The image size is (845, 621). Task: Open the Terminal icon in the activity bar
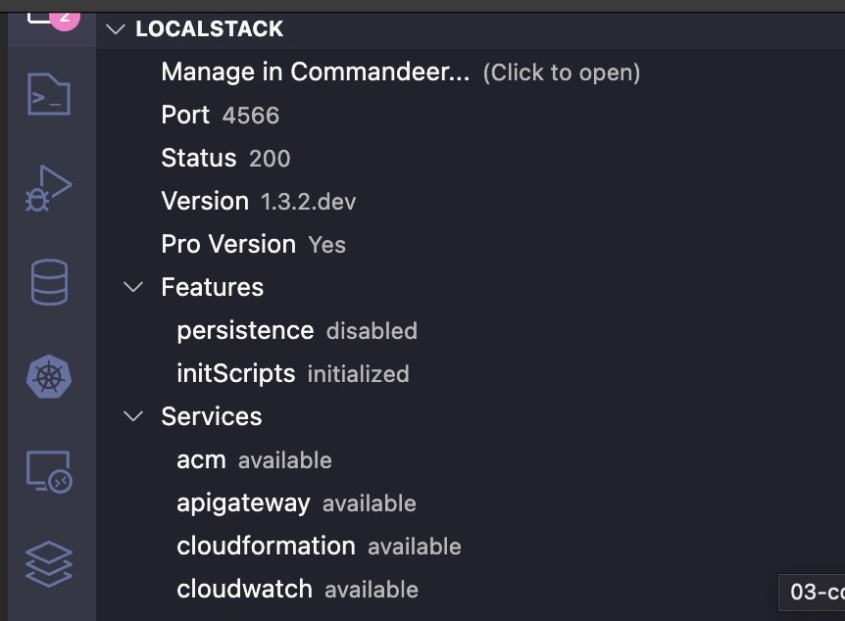click(x=48, y=94)
